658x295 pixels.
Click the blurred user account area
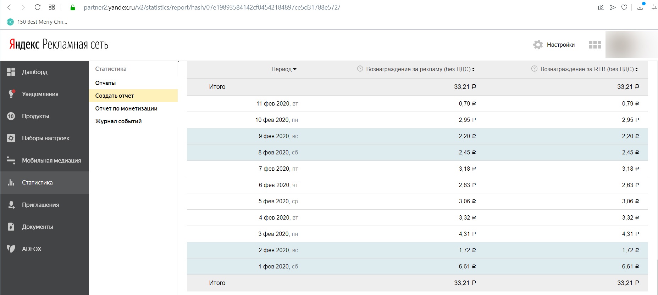(x=631, y=45)
